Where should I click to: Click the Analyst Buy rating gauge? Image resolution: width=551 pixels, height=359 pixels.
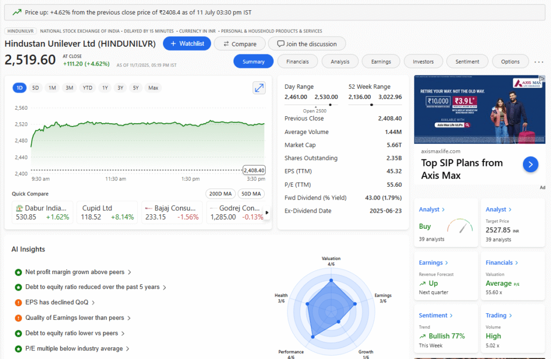(x=459, y=226)
